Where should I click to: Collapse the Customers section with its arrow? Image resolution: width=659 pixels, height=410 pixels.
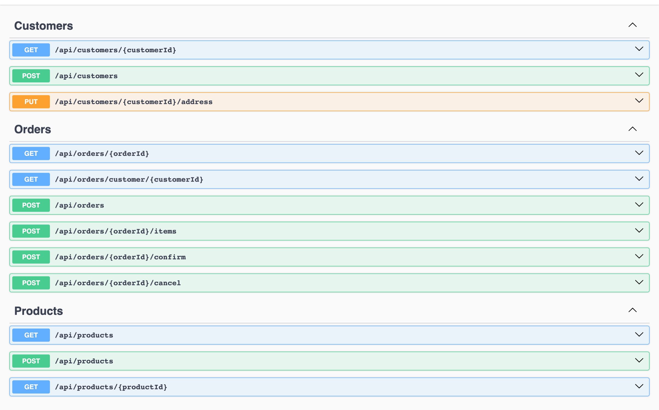point(632,25)
